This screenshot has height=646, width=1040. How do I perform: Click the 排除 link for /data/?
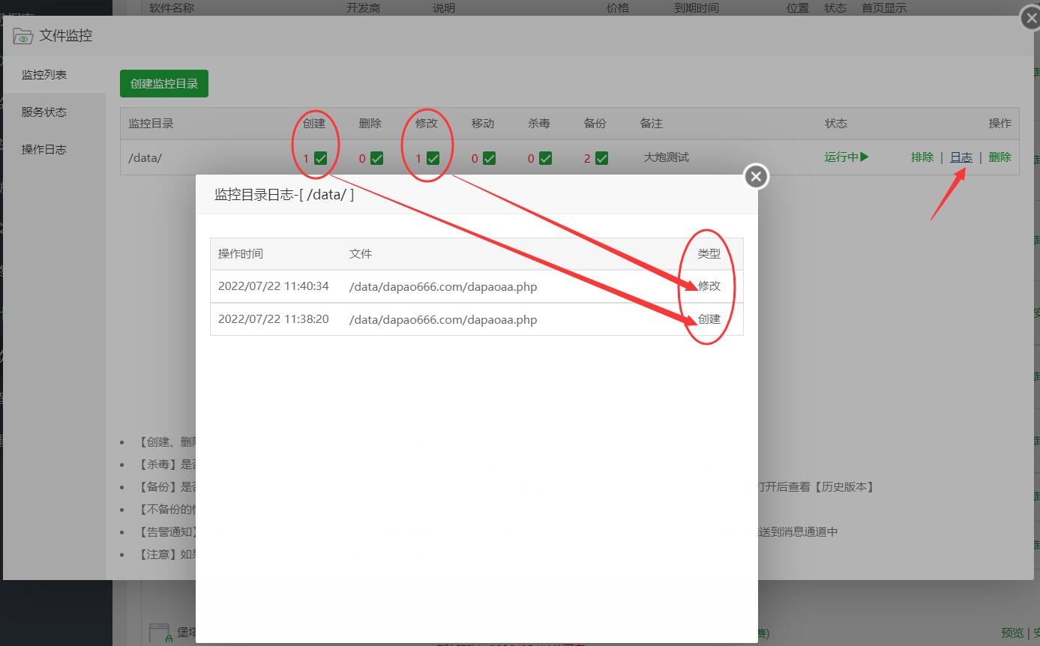pos(922,157)
